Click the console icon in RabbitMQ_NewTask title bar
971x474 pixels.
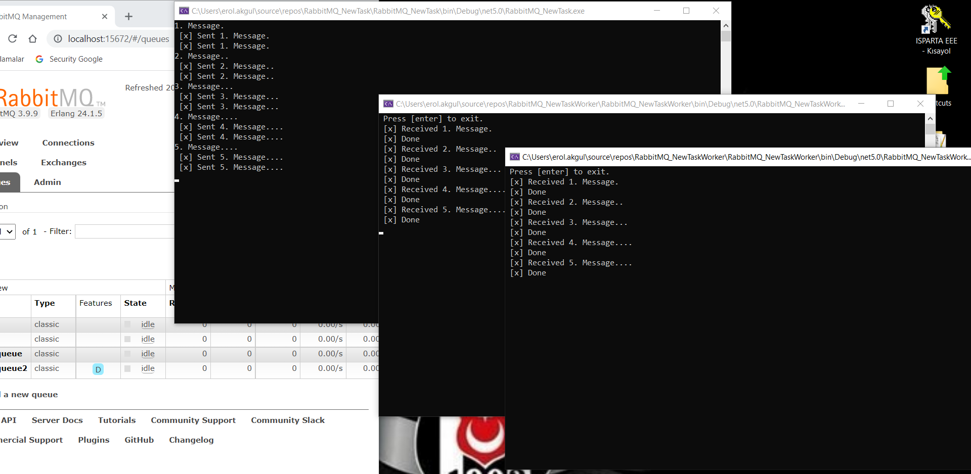[184, 11]
